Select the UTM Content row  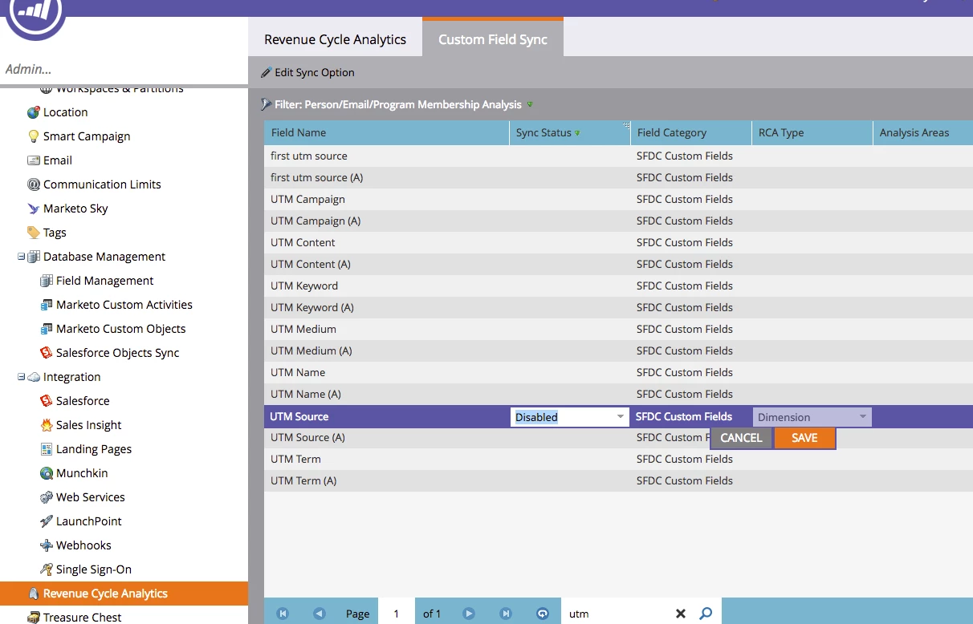pyautogui.click(x=618, y=242)
